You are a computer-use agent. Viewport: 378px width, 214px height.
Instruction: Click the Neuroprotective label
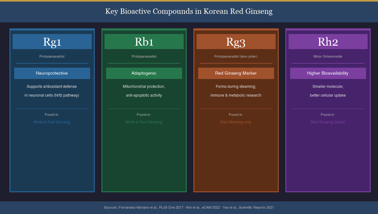(x=52, y=73)
